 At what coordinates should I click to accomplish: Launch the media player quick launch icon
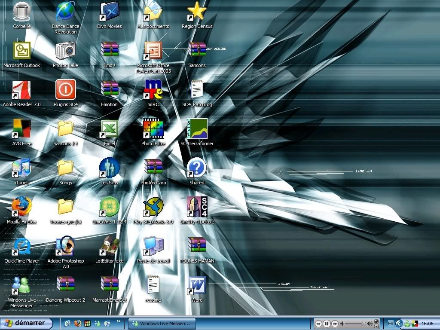107,324
